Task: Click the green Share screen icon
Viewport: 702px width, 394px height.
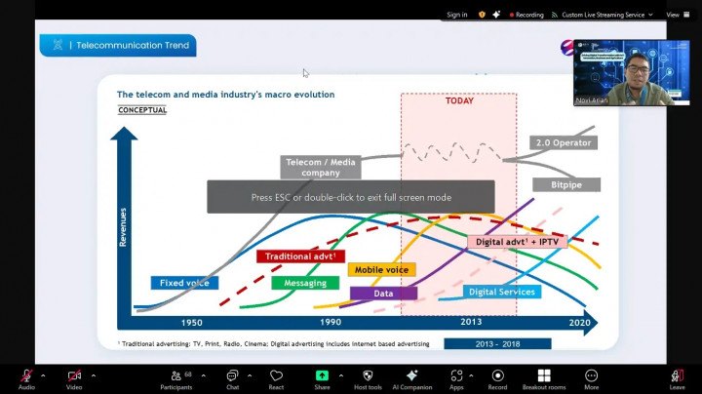Action: pyautogui.click(x=322, y=376)
